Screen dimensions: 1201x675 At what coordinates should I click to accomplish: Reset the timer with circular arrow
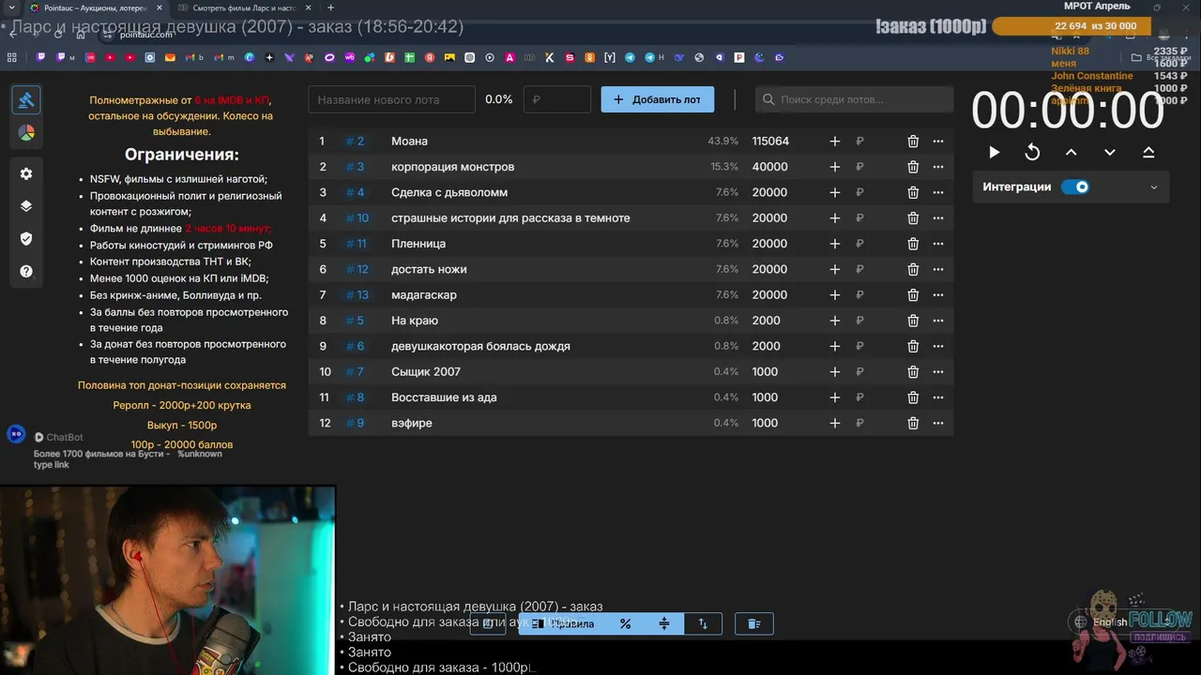tap(1032, 152)
